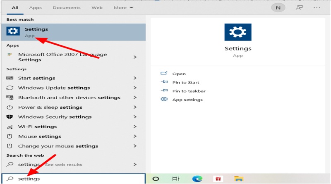This screenshot has height=184, width=331.
Task: Open Cortana circle on taskbar
Action: [x=156, y=179]
